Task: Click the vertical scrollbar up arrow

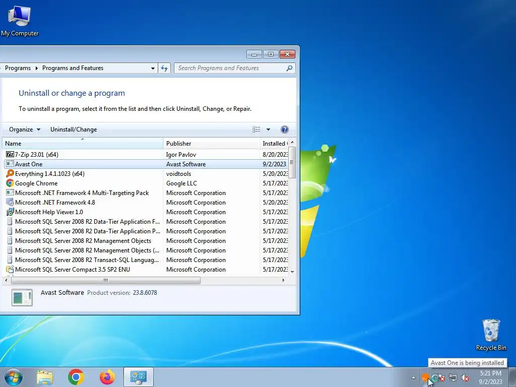Action: coord(292,142)
